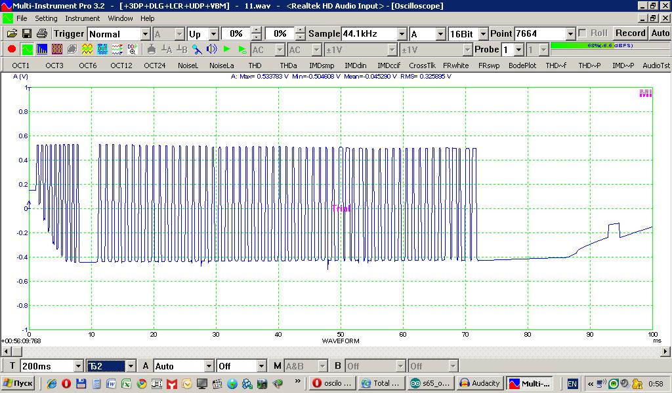Expand the 16Bit resolution dropdown
This screenshot has width=672, height=393.
point(484,34)
